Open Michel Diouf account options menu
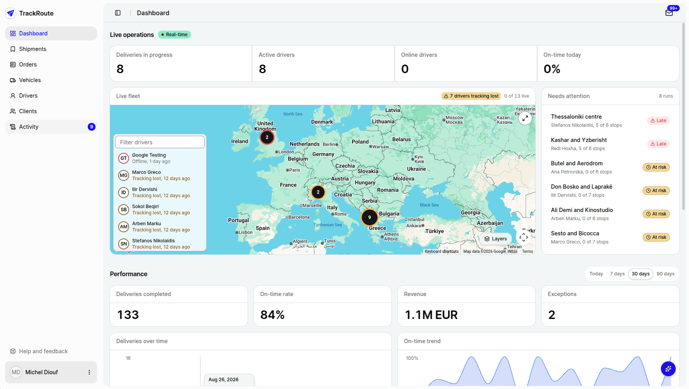The height and width of the screenshot is (389, 689). coord(89,372)
